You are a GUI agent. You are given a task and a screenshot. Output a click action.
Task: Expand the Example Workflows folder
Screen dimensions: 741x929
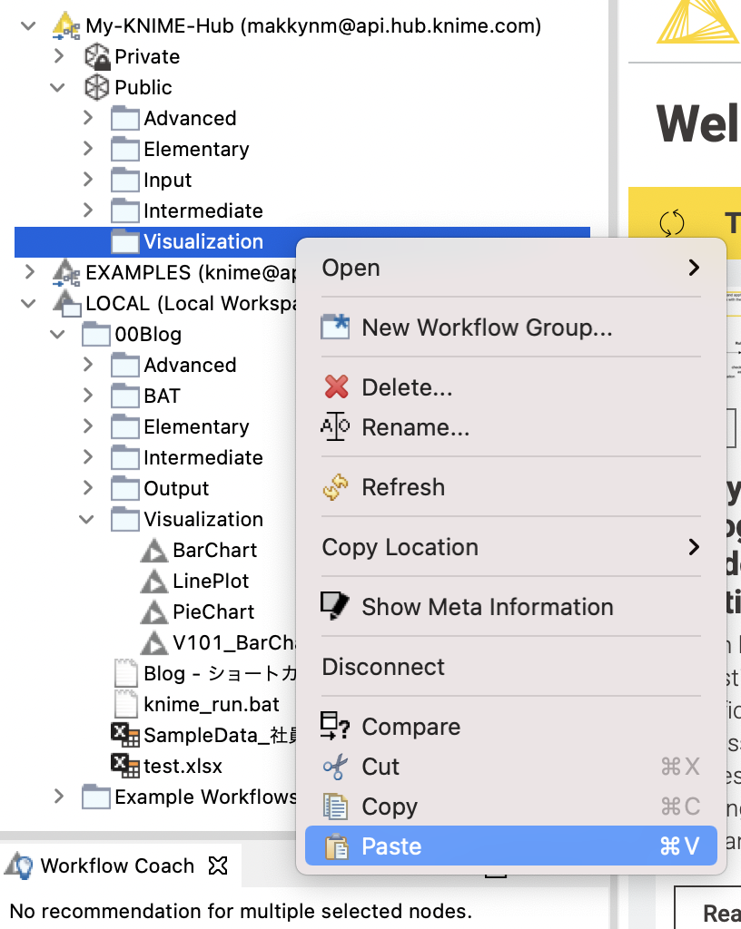point(58,797)
